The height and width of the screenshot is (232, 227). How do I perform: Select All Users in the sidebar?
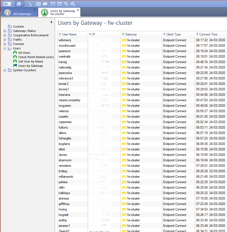24,53
